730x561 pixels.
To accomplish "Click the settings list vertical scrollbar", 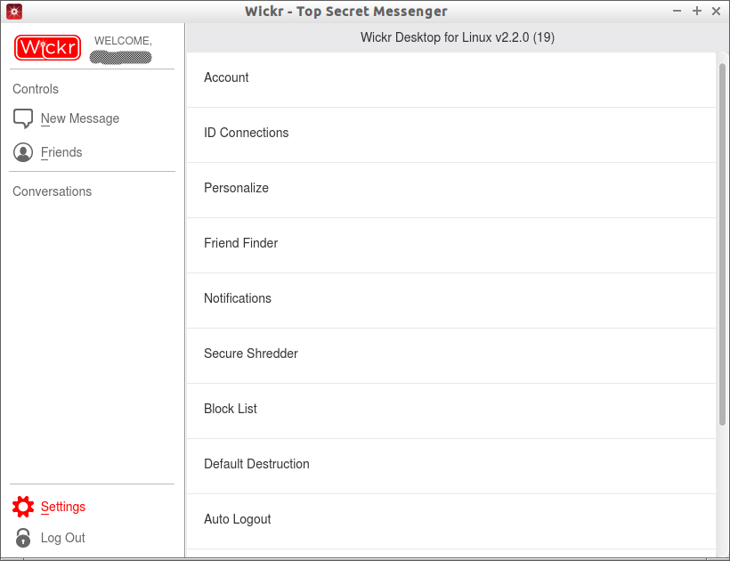I will click(x=722, y=244).
